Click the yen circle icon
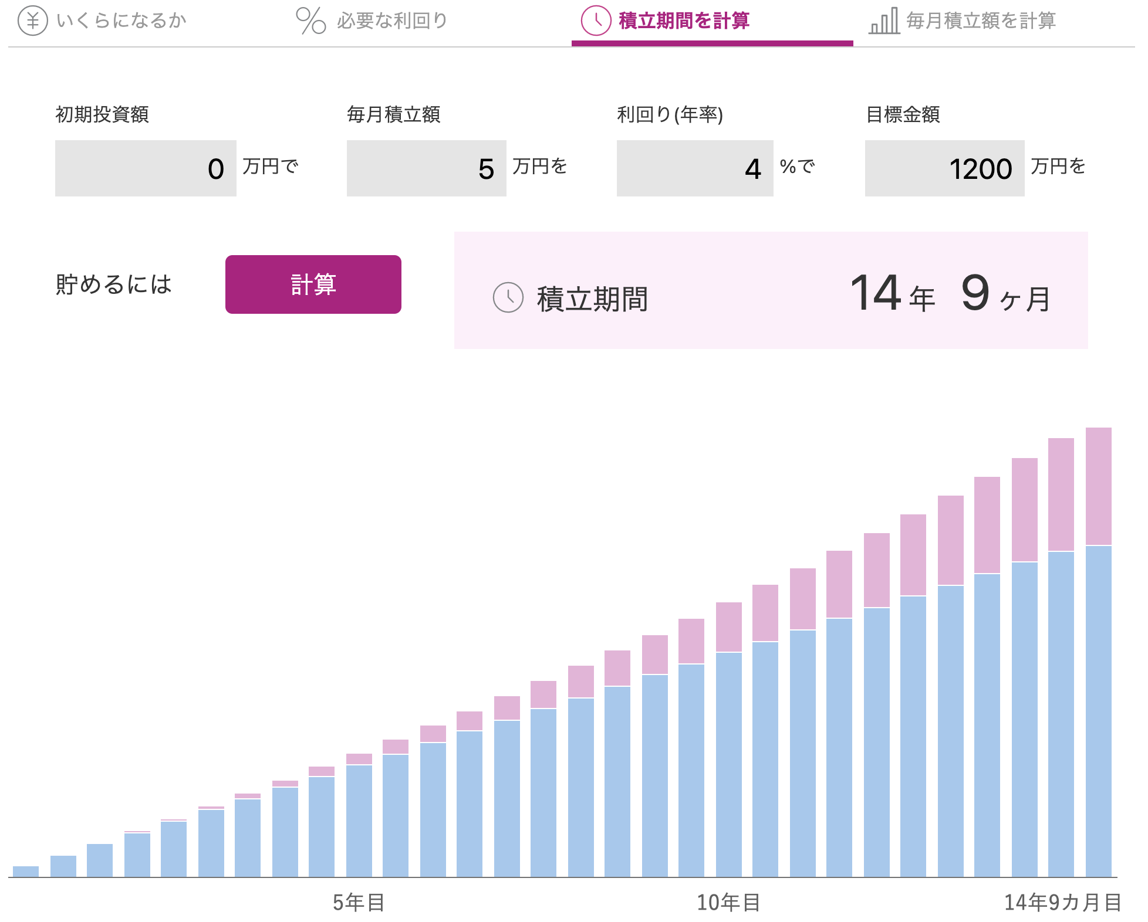 [33, 21]
